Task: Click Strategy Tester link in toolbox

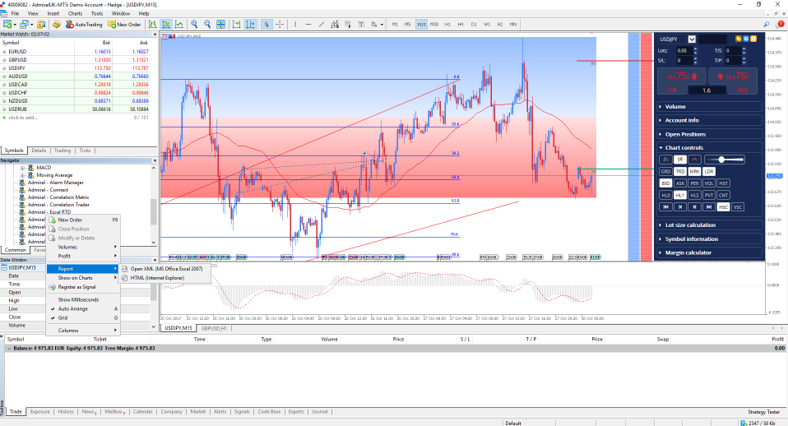Action: point(763,412)
